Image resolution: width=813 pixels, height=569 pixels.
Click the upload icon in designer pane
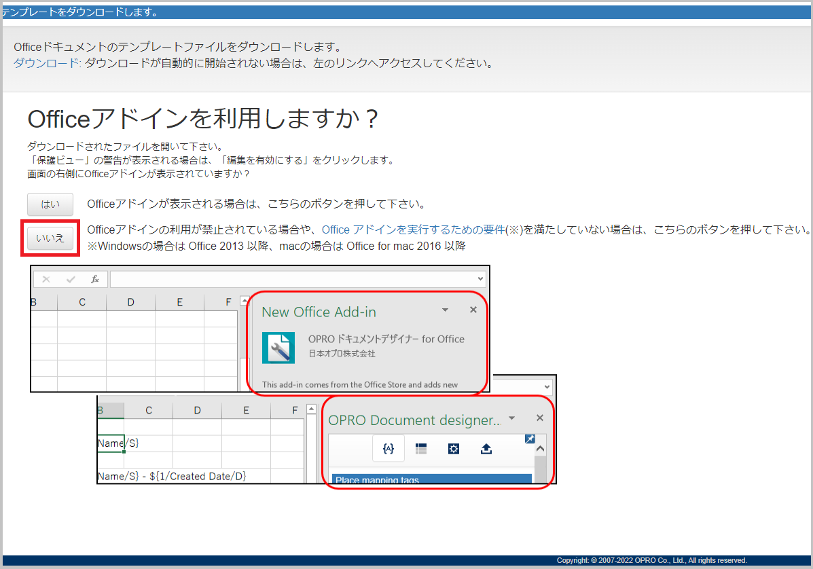pyautogui.click(x=486, y=449)
